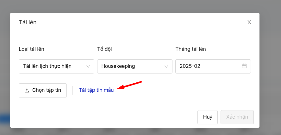281x135 pixels.
Task: Click the Tải lên dialog title
Action: click(28, 22)
